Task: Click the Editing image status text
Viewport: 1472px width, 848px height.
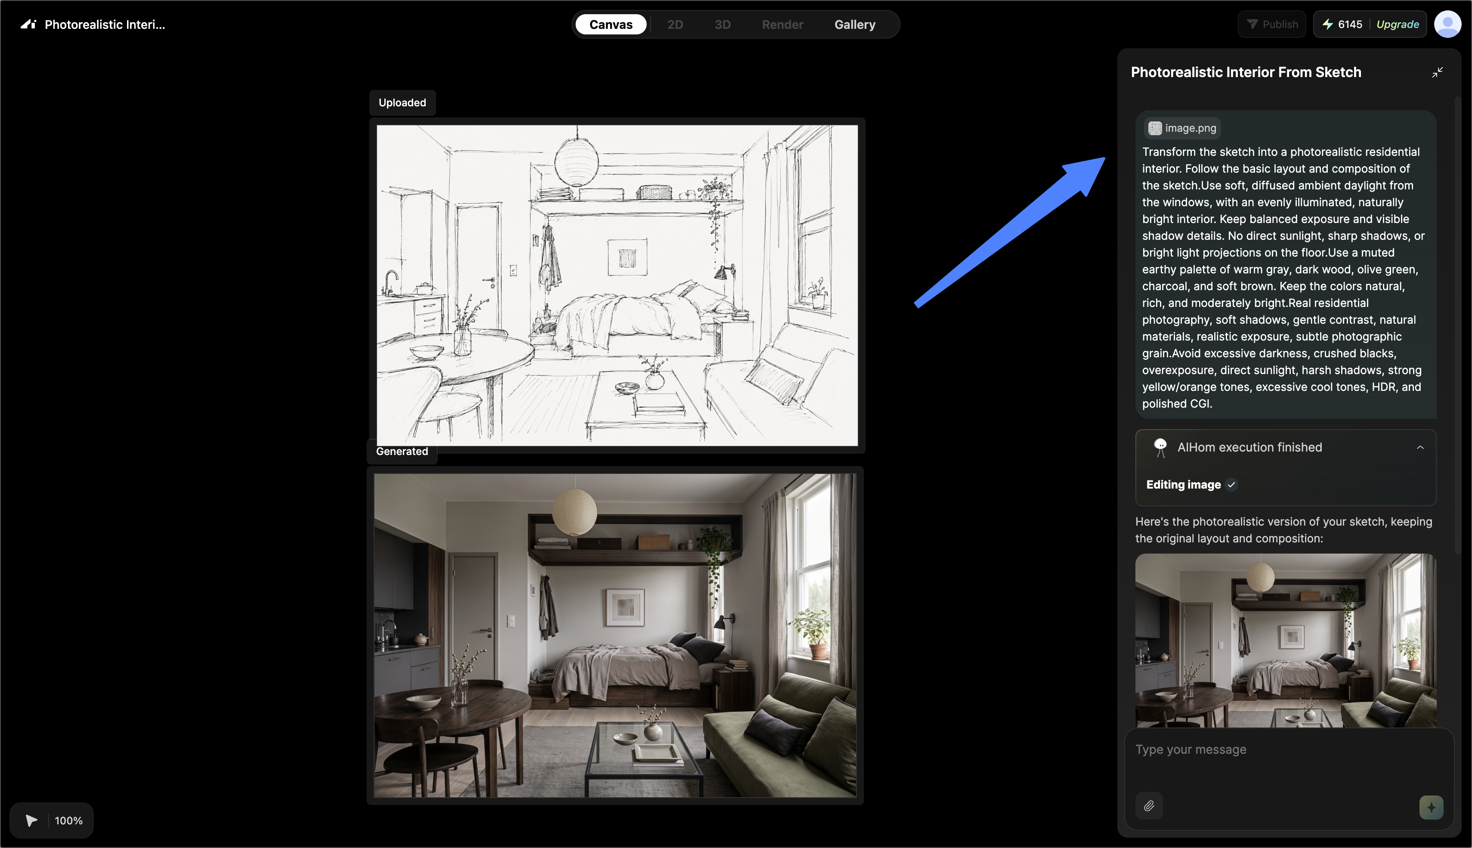Action: point(1183,485)
